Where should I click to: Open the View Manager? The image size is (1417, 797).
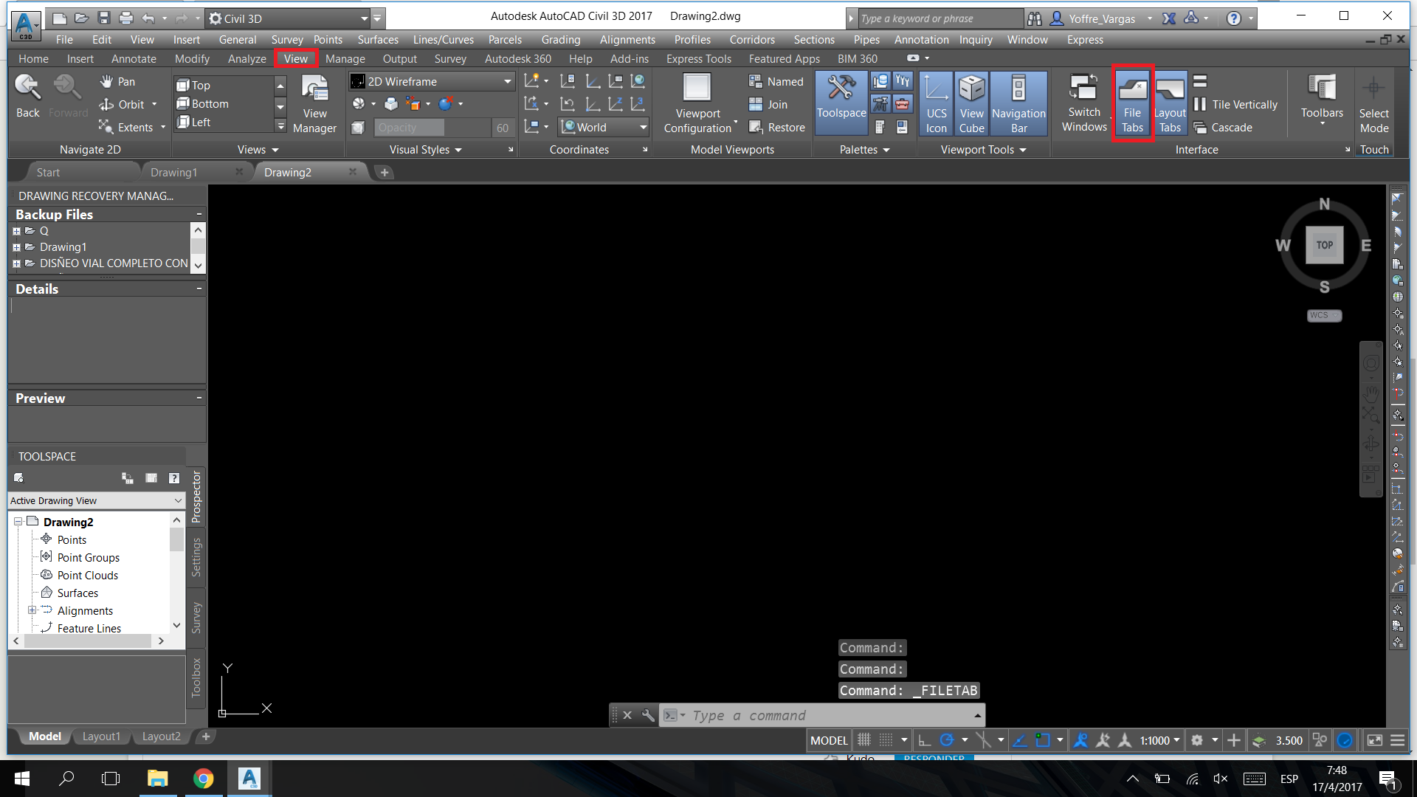314,103
